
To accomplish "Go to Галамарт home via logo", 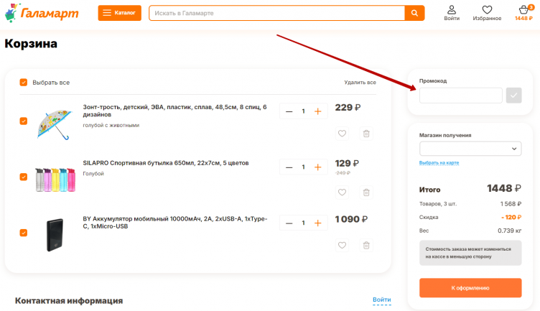I will (x=42, y=13).
